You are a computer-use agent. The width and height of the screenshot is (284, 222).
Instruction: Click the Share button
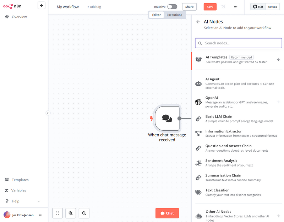189,7
